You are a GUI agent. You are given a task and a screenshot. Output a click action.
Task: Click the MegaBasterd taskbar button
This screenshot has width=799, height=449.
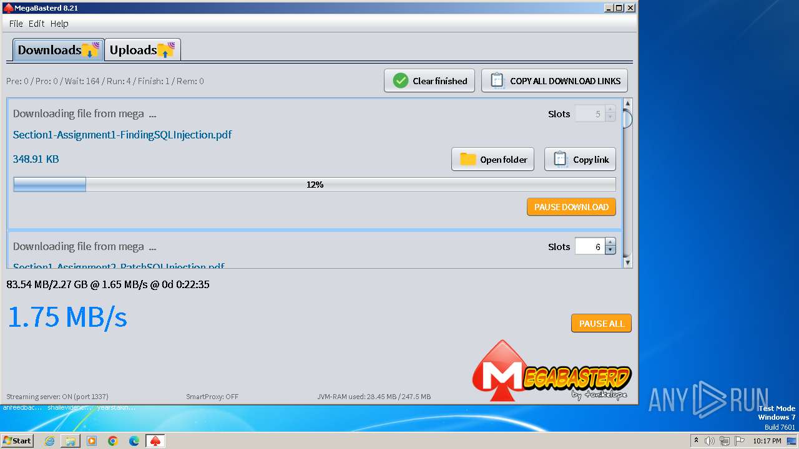pos(155,441)
